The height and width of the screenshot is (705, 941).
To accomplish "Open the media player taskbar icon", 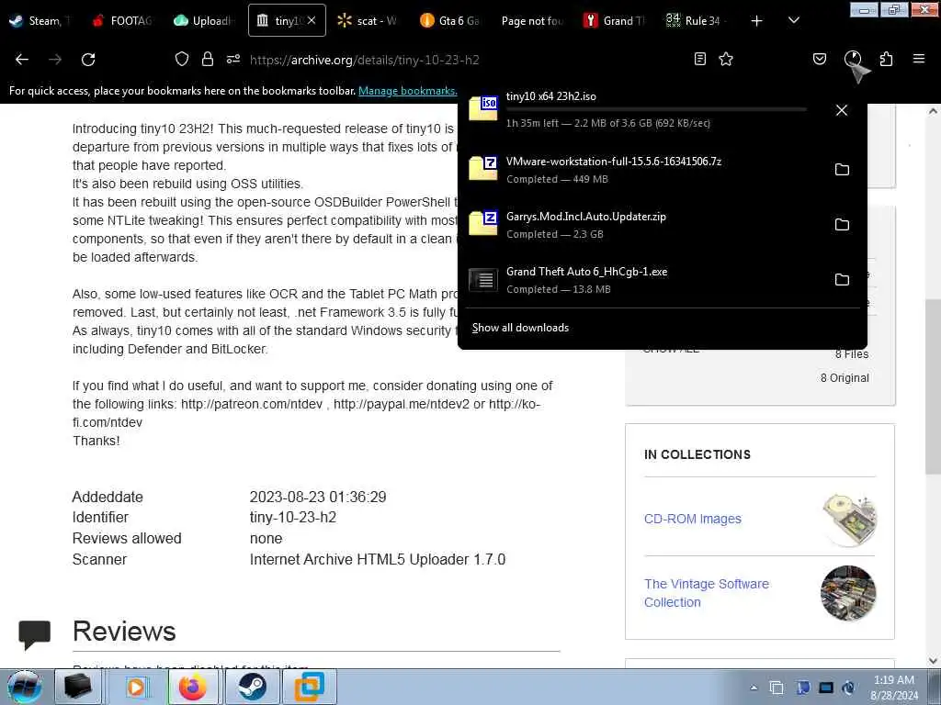I will pos(136,687).
